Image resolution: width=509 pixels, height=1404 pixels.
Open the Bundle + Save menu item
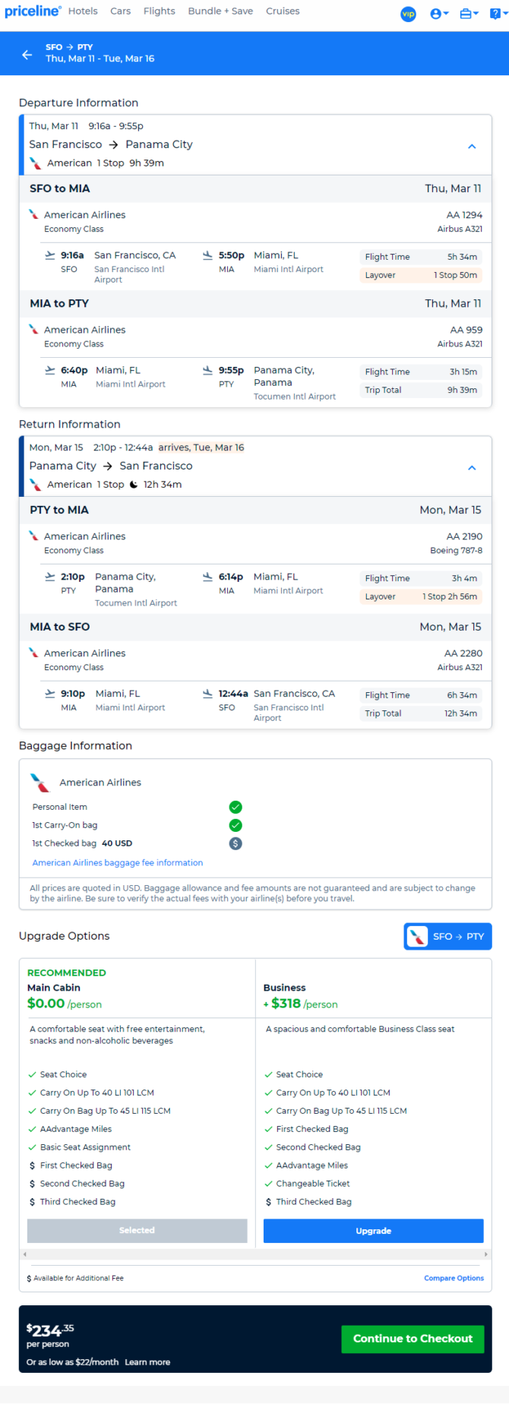click(220, 11)
